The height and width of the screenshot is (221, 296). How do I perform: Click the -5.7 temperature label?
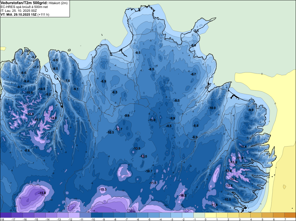(34, 57)
